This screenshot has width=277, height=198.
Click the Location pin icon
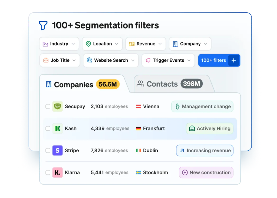(88, 44)
